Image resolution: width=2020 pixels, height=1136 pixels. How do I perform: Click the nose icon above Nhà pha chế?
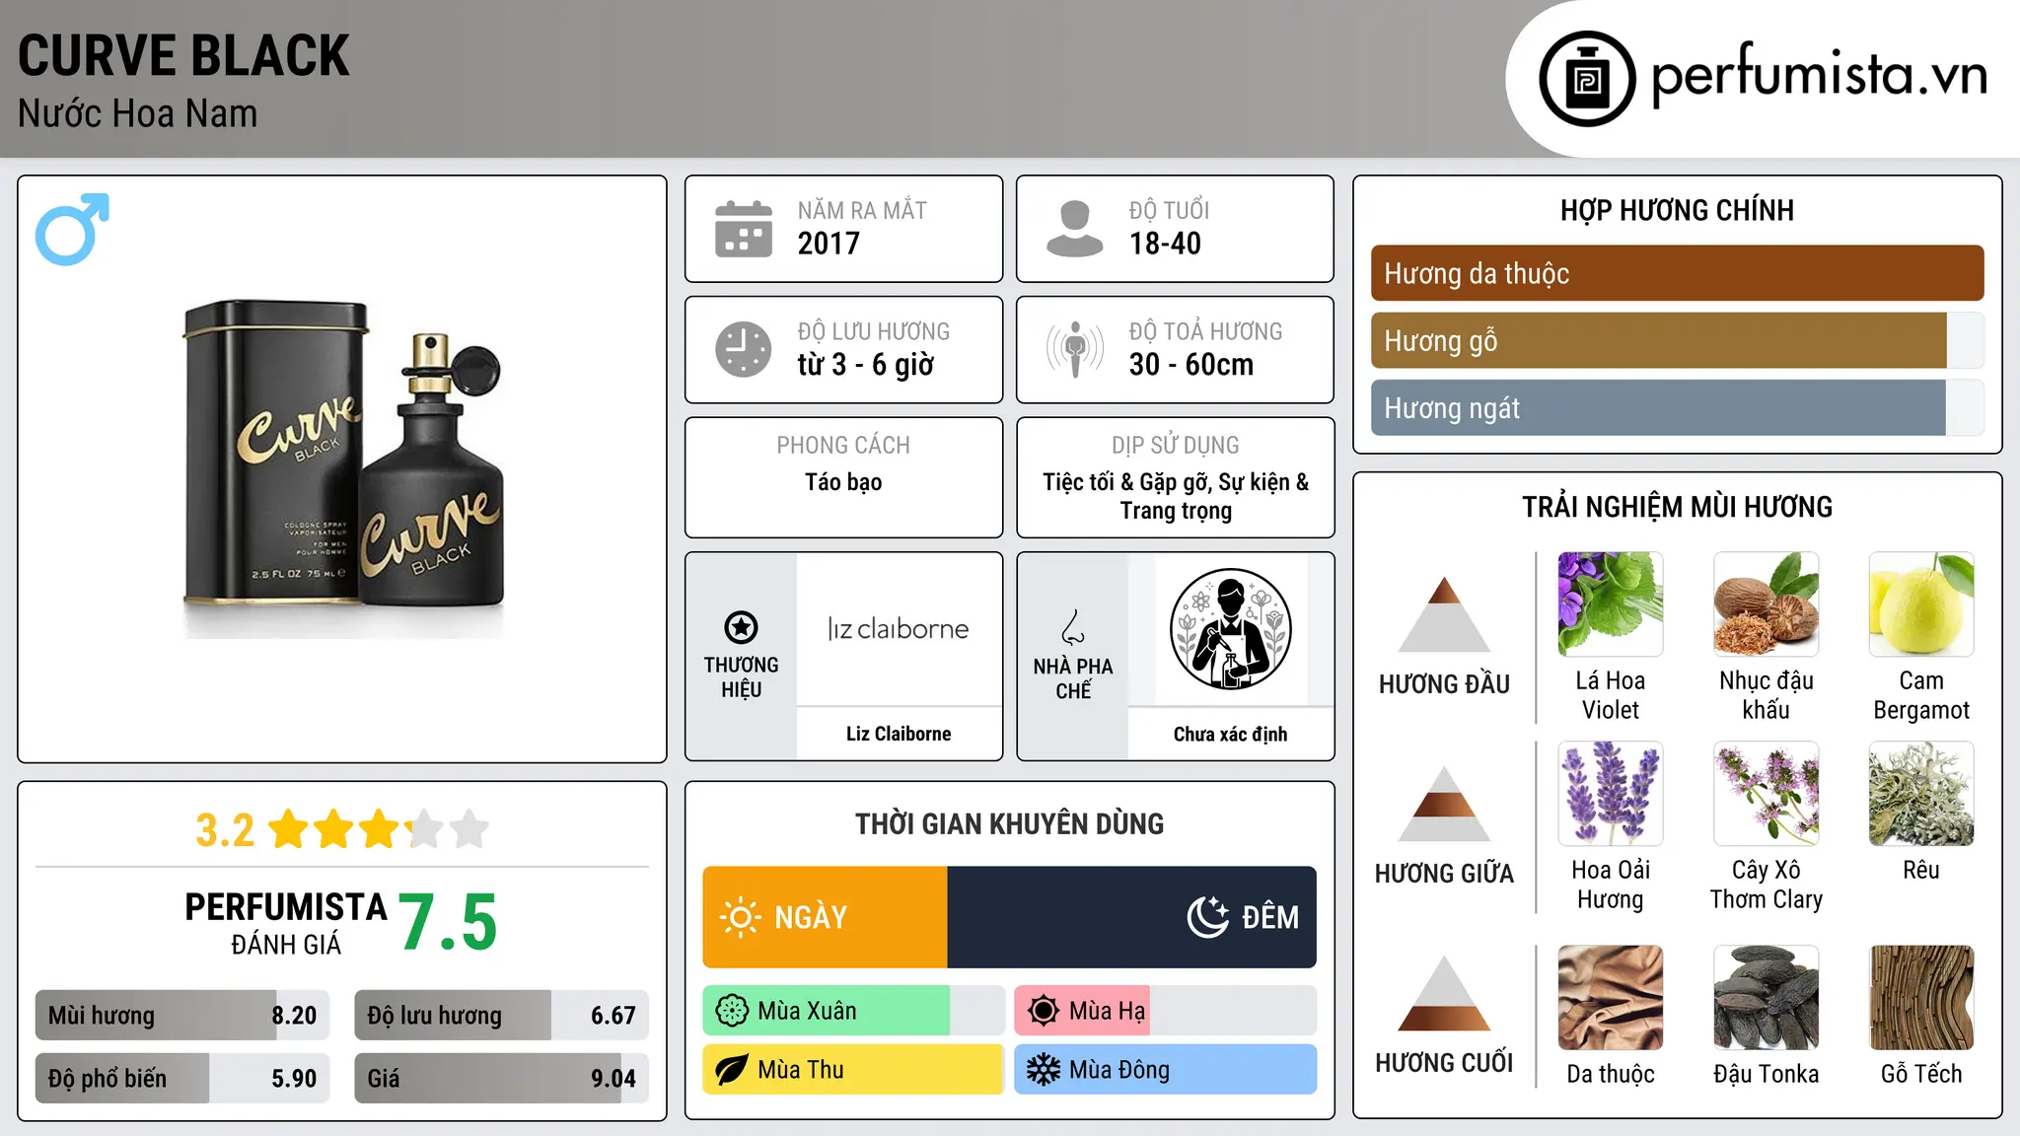coord(1073,627)
